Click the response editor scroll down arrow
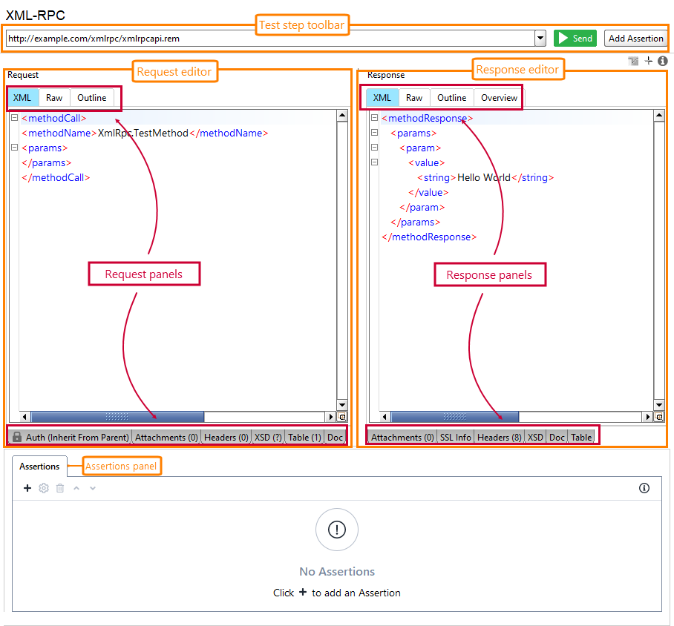The image size is (674, 626). [659, 405]
